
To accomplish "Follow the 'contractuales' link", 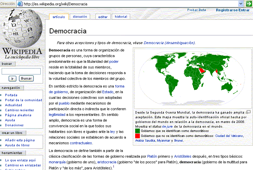I will click(x=81, y=143).
